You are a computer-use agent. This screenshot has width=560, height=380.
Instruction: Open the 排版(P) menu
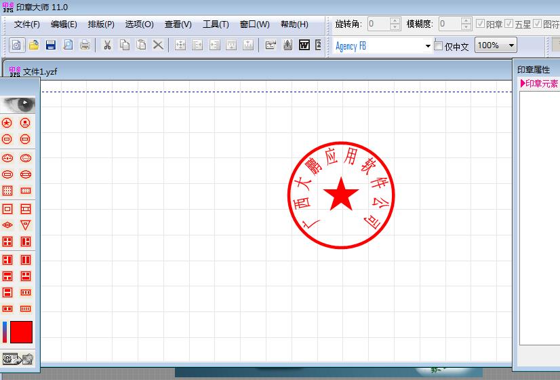pos(101,24)
